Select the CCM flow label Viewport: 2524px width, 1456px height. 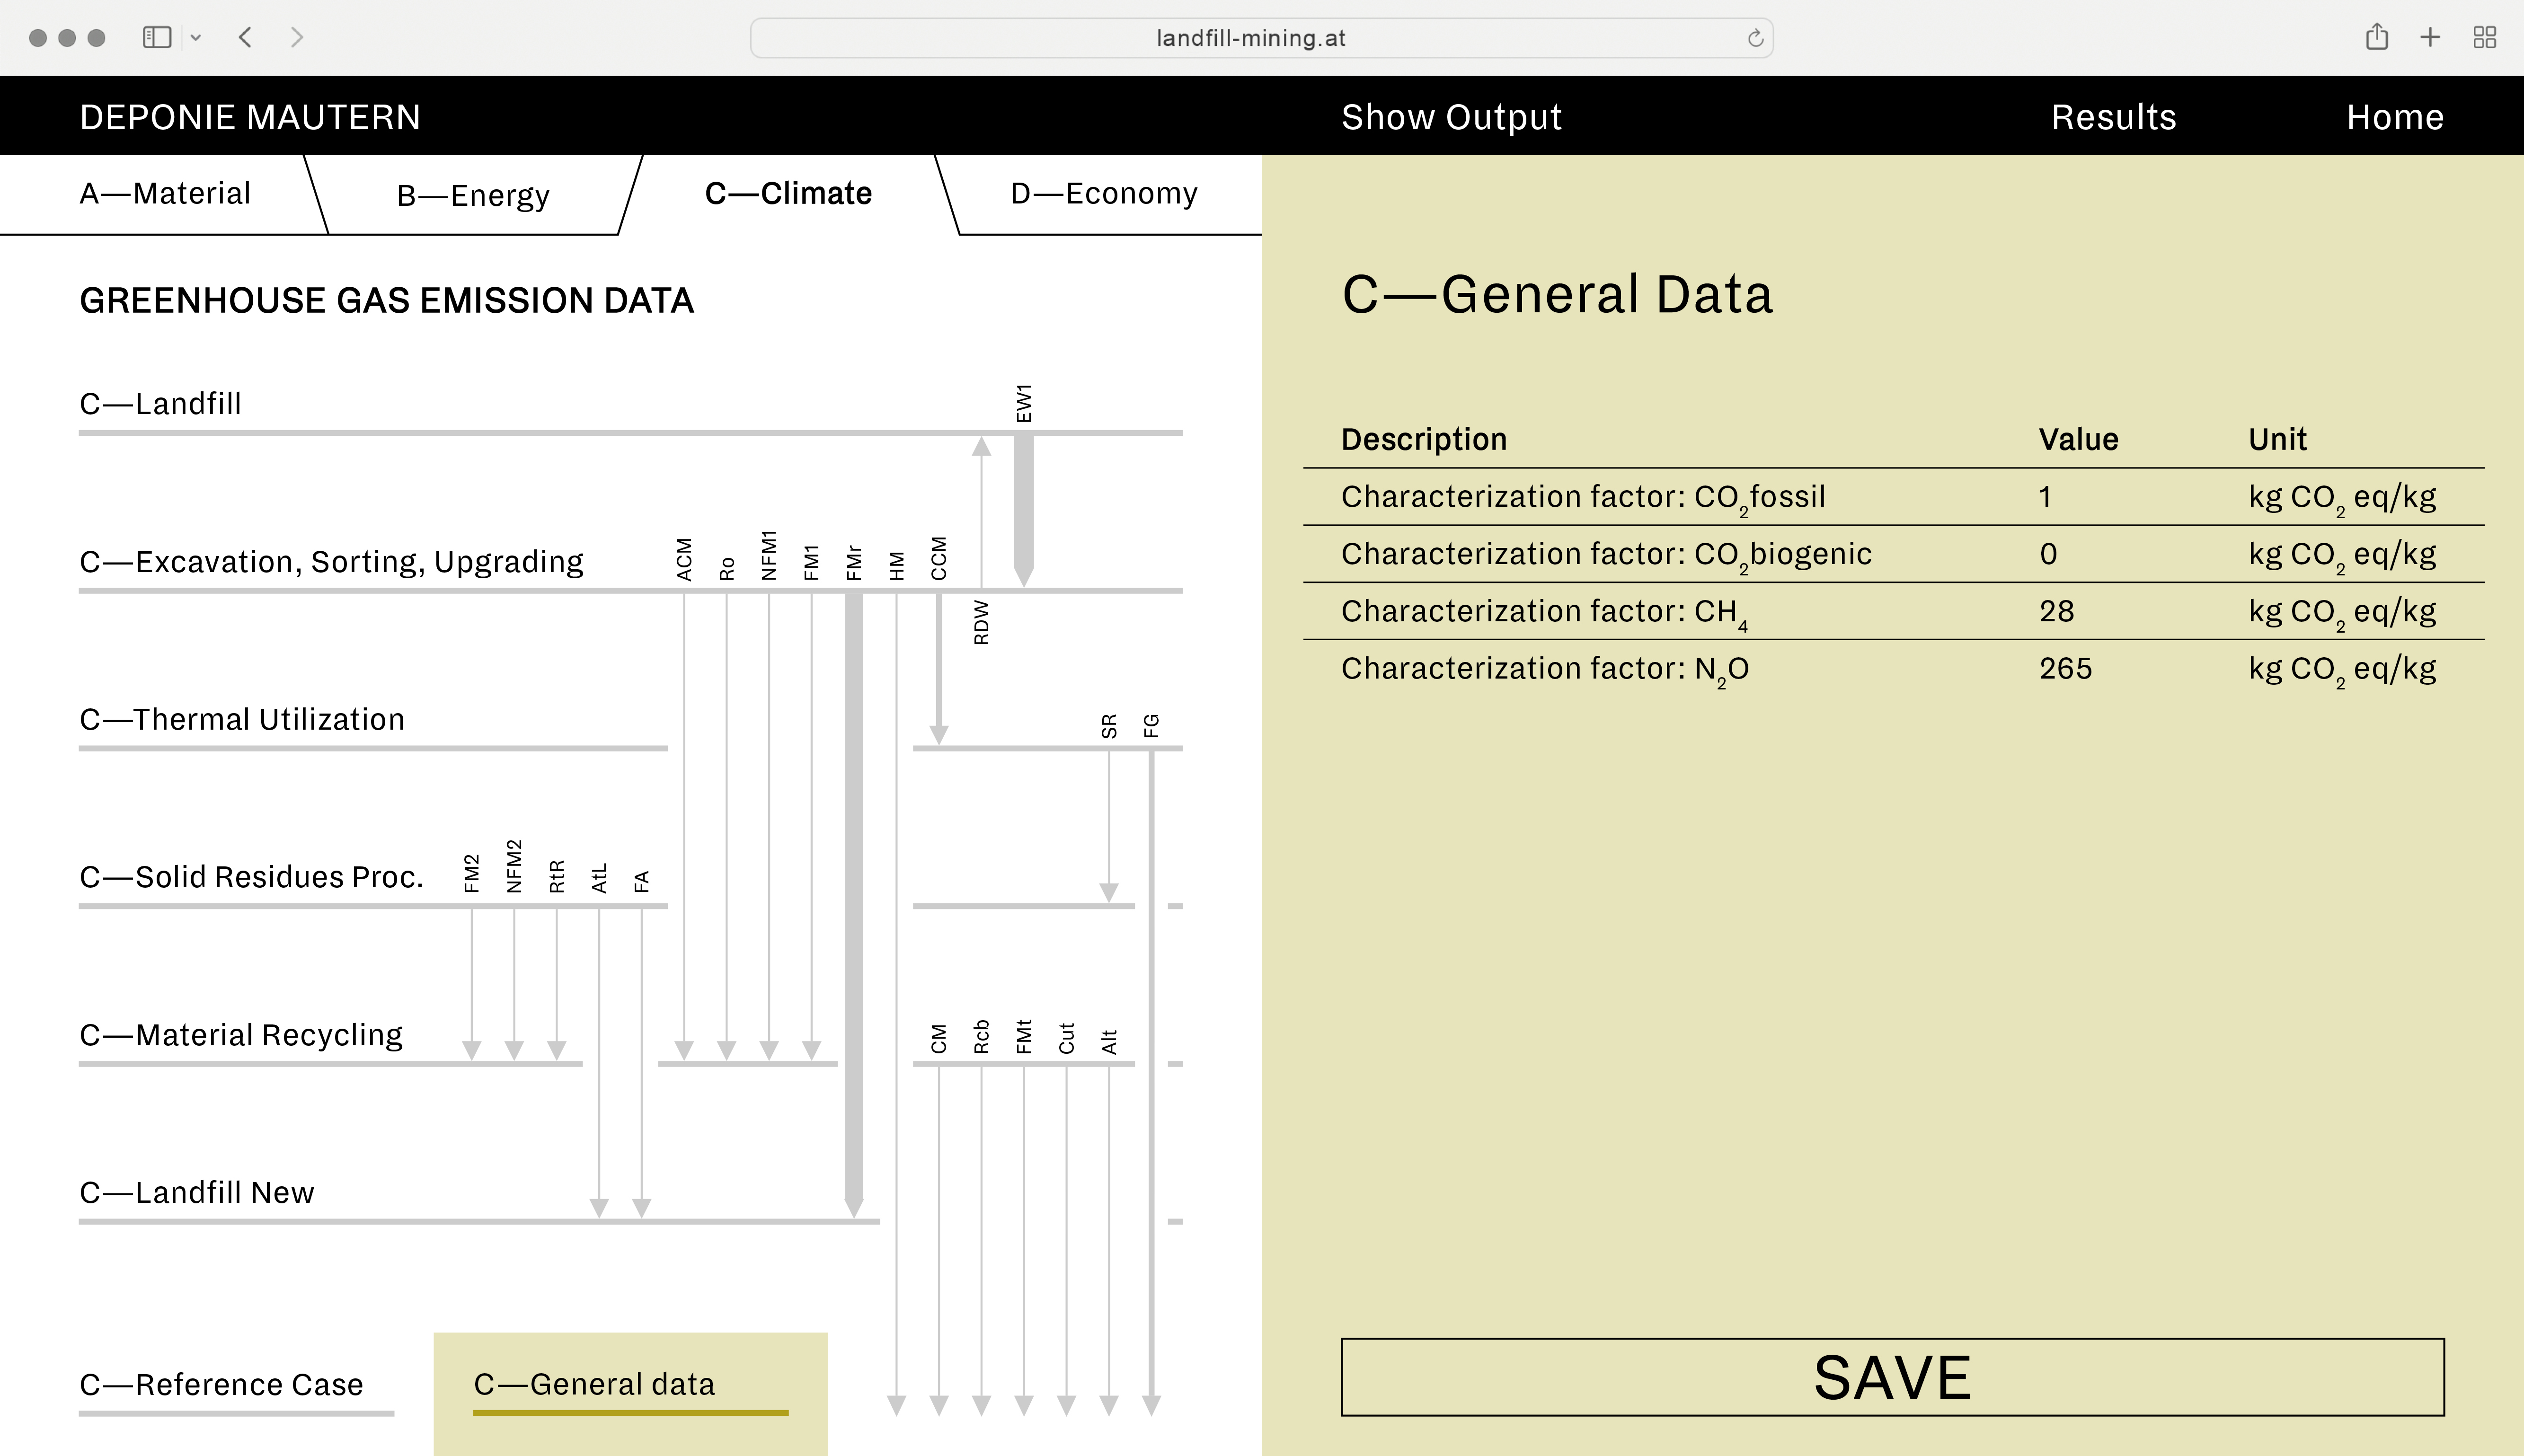tap(938, 558)
